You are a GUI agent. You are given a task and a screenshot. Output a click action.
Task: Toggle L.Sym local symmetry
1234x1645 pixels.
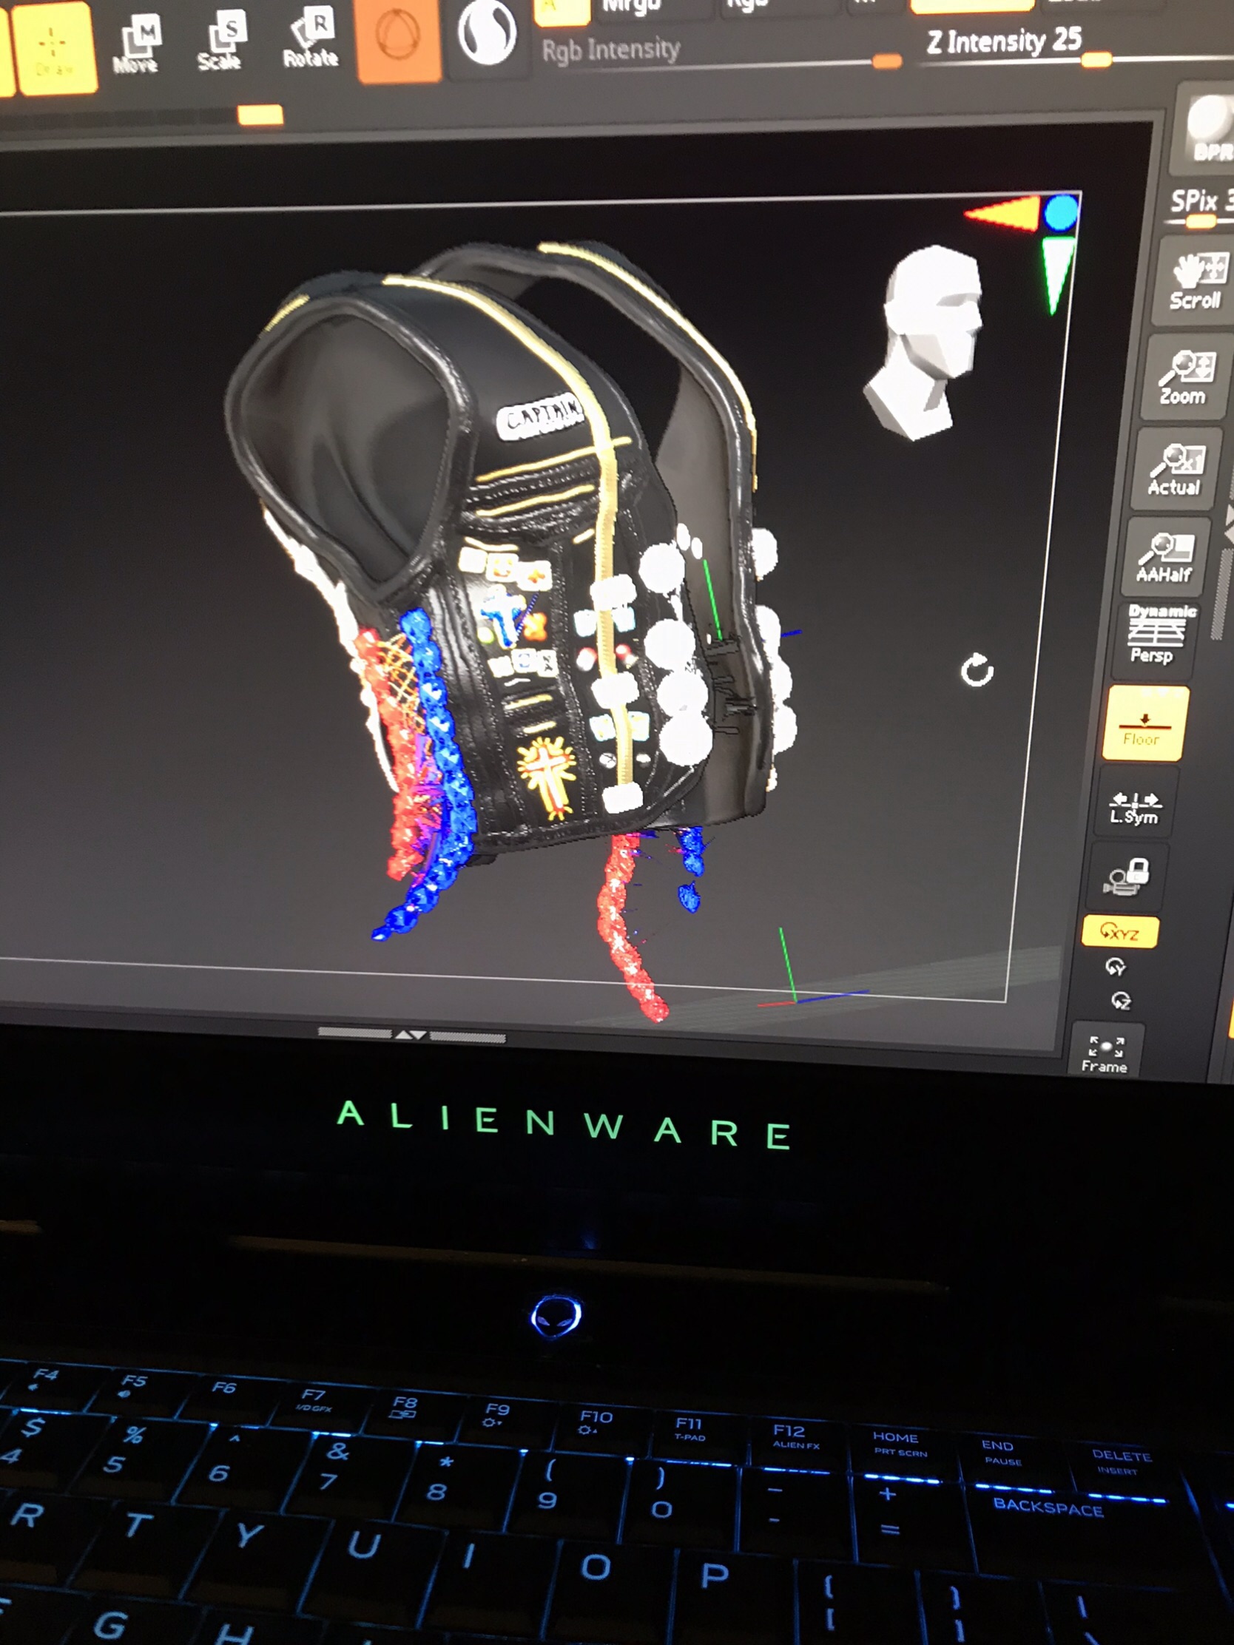pos(1134,809)
